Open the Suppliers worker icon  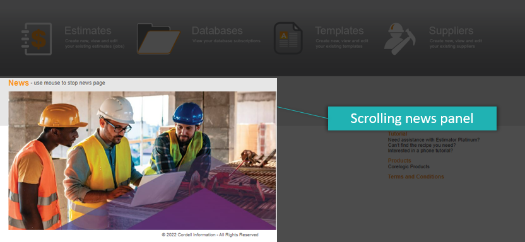tap(400, 39)
